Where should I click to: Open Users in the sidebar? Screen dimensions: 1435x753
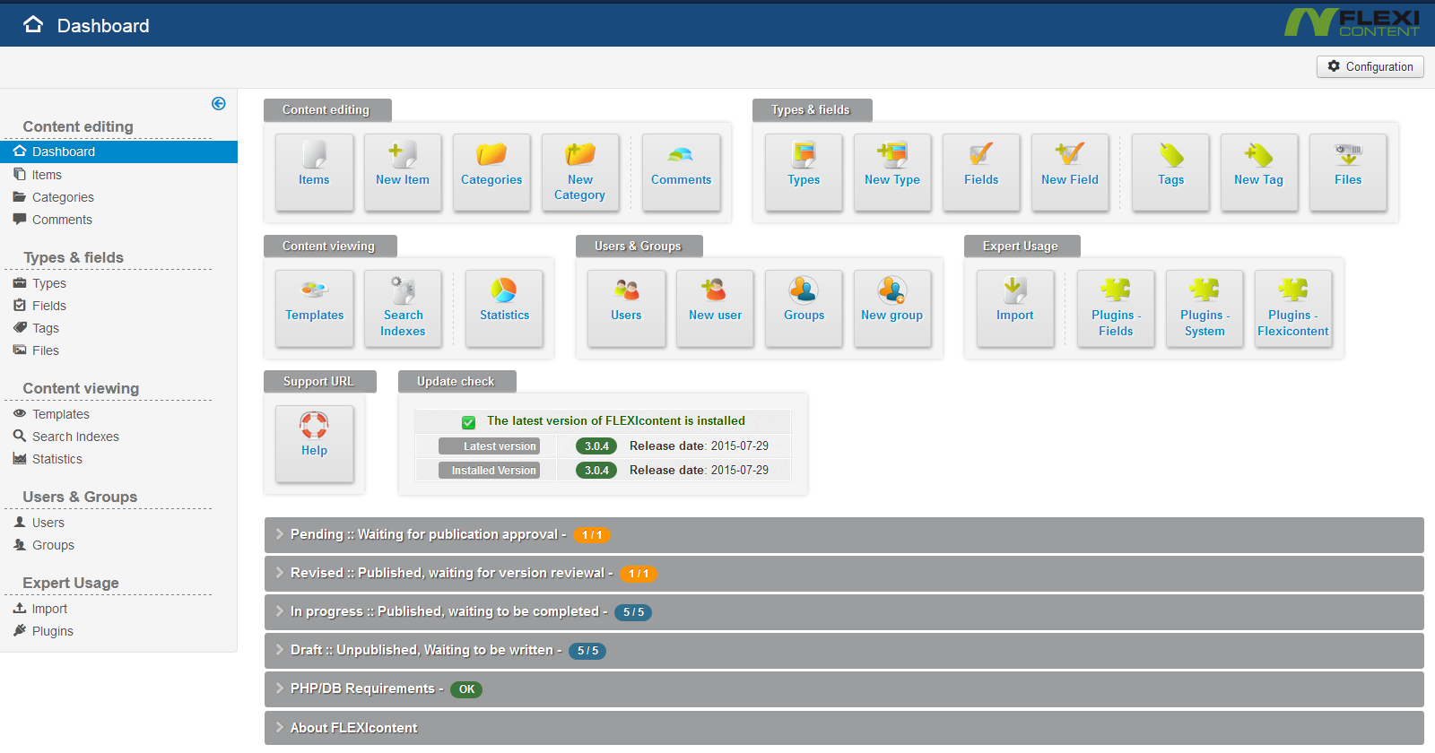coord(48,523)
